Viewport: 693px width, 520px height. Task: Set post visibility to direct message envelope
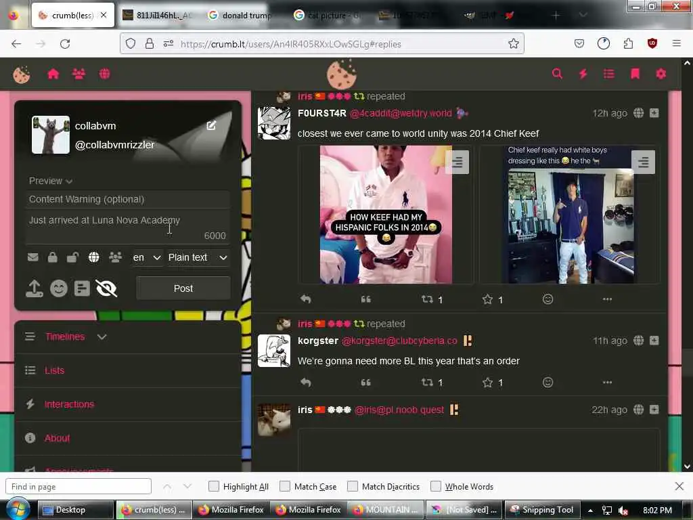point(32,257)
